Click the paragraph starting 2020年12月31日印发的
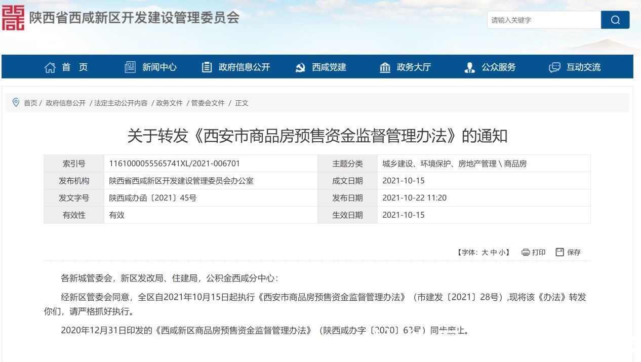Screen dimensions: 641x362 point(265,331)
